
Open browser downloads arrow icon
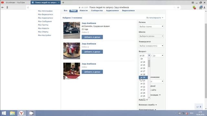click(x=204, y=7)
